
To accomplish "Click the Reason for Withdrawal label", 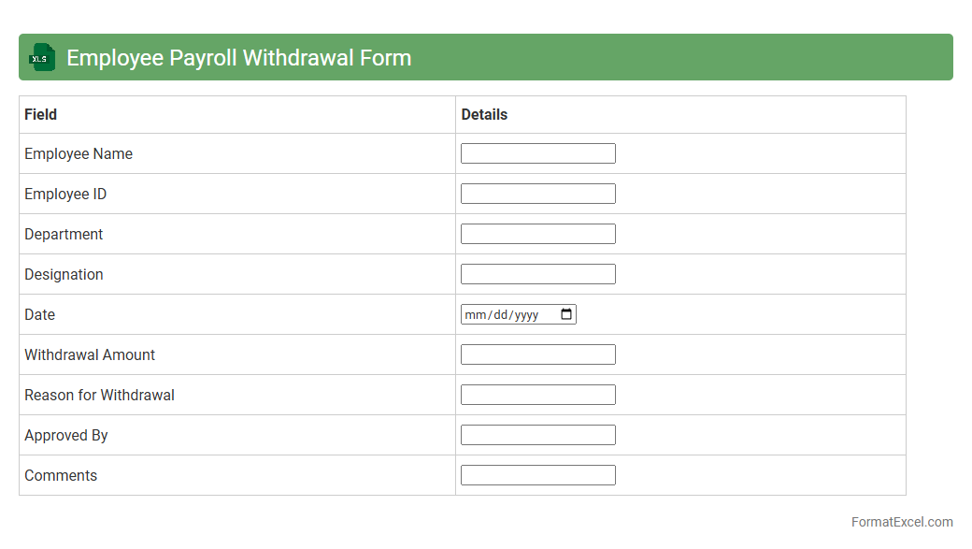I will tap(99, 395).
